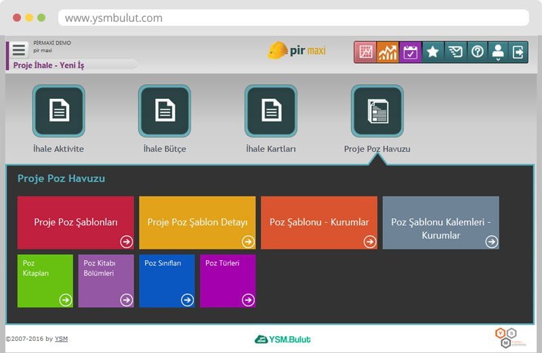Open the Proje Poz Şablon Detayı tile
Image resolution: width=542 pixels, height=353 pixels.
(x=197, y=222)
